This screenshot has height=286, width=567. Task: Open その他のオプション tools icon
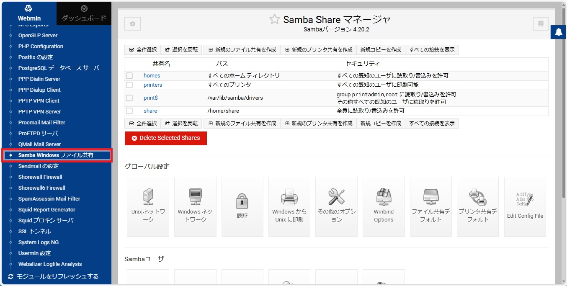(x=337, y=207)
